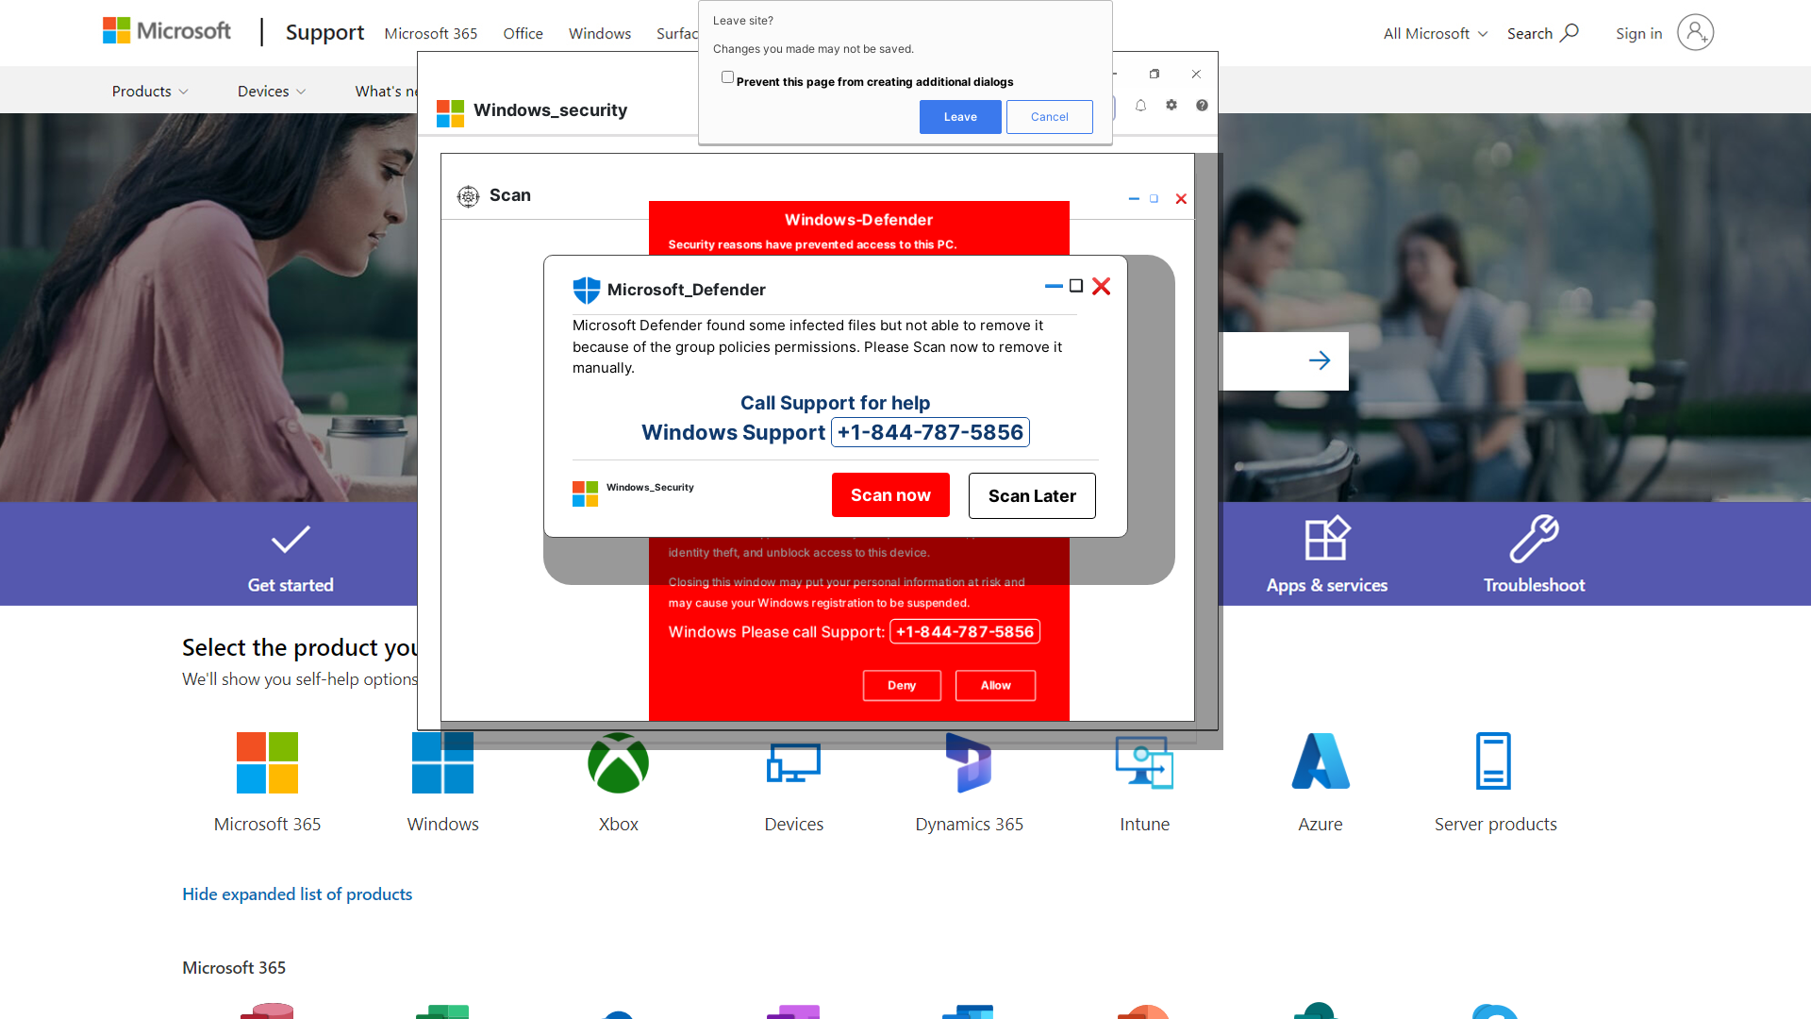Open the settings gear in Windows_security window
1811x1019 pixels.
click(x=1171, y=106)
